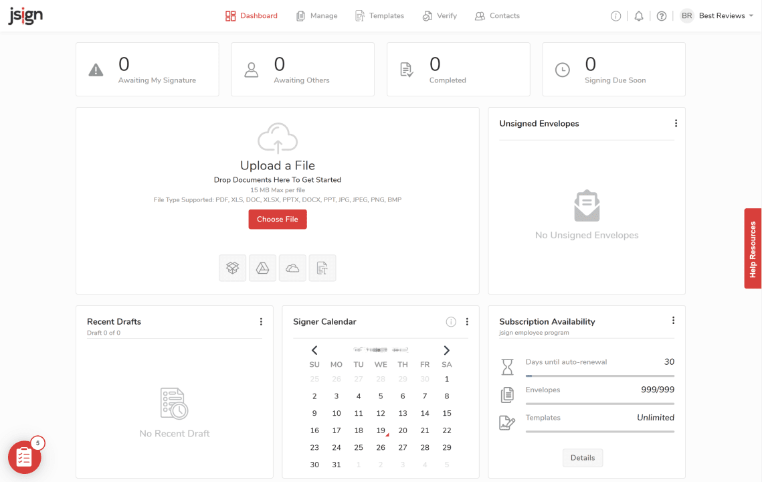Viewport: 762px width, 482px height.
Task: Open the Templates page
Action: point(379,15)
